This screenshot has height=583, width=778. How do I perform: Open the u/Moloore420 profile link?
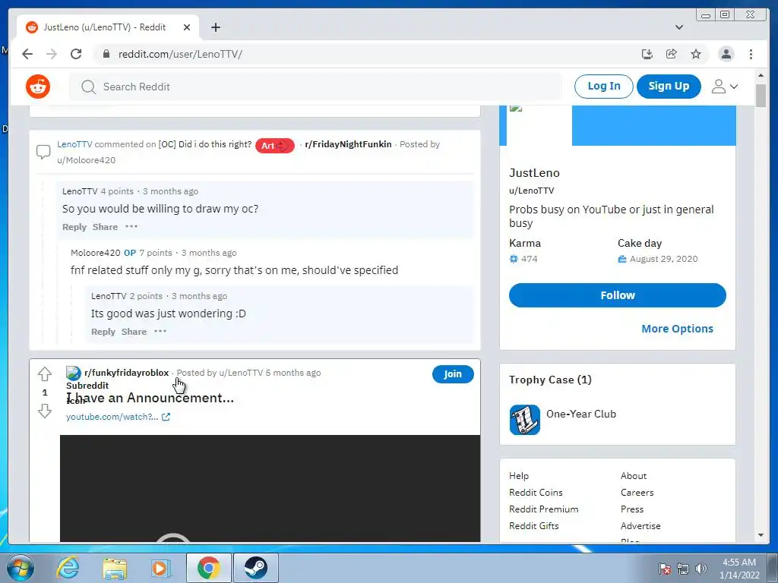point(87,160)
